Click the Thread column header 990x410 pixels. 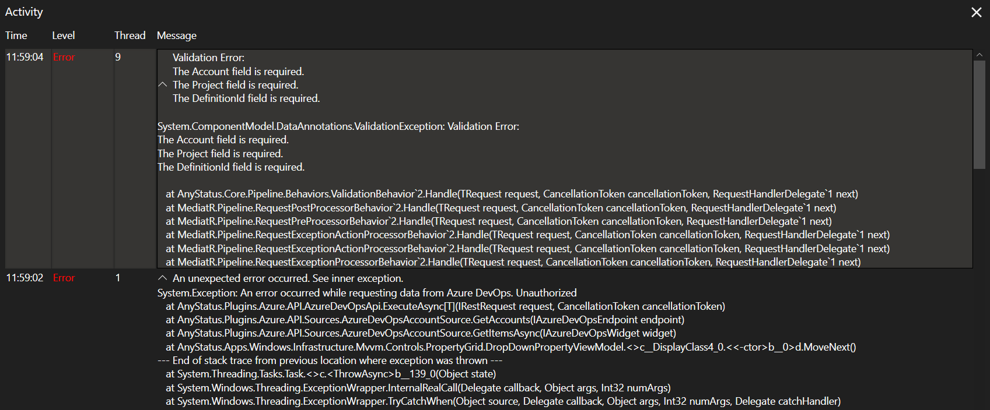coord(130,36)
